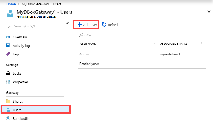Close the Users blade with X
The width and height of the screenshot is (213, 123).
click(x=209, y=12)
